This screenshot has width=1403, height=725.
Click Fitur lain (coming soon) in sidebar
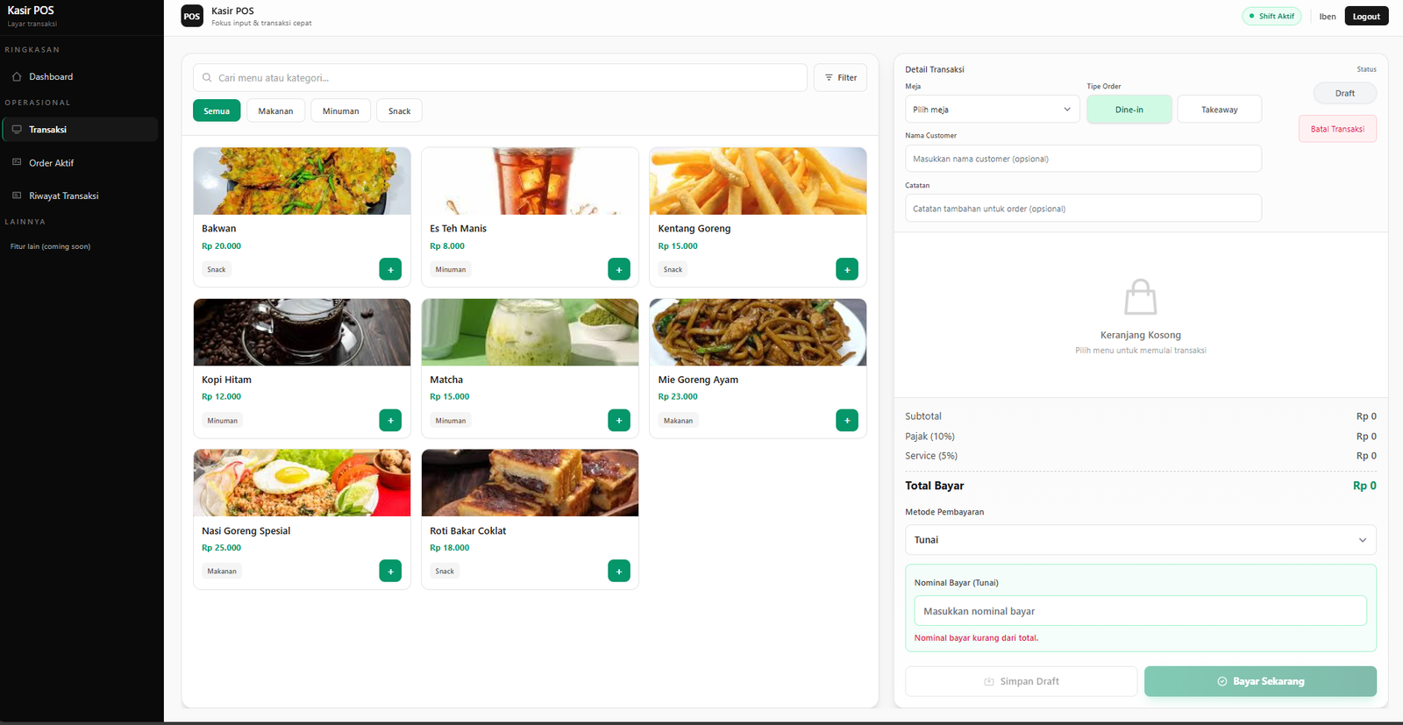point(50,246)
